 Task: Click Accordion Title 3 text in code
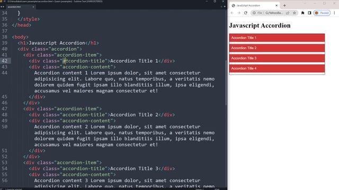(134, 169)
